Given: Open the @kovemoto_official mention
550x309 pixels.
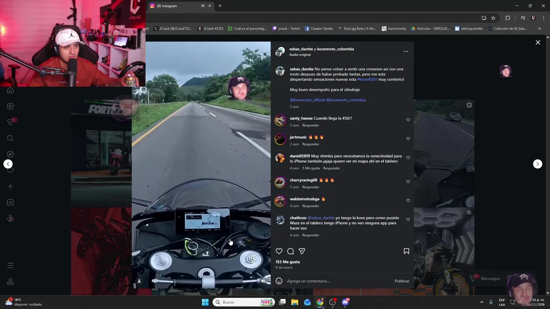Looking at the screenshot, I should click(x=307, y=100).
